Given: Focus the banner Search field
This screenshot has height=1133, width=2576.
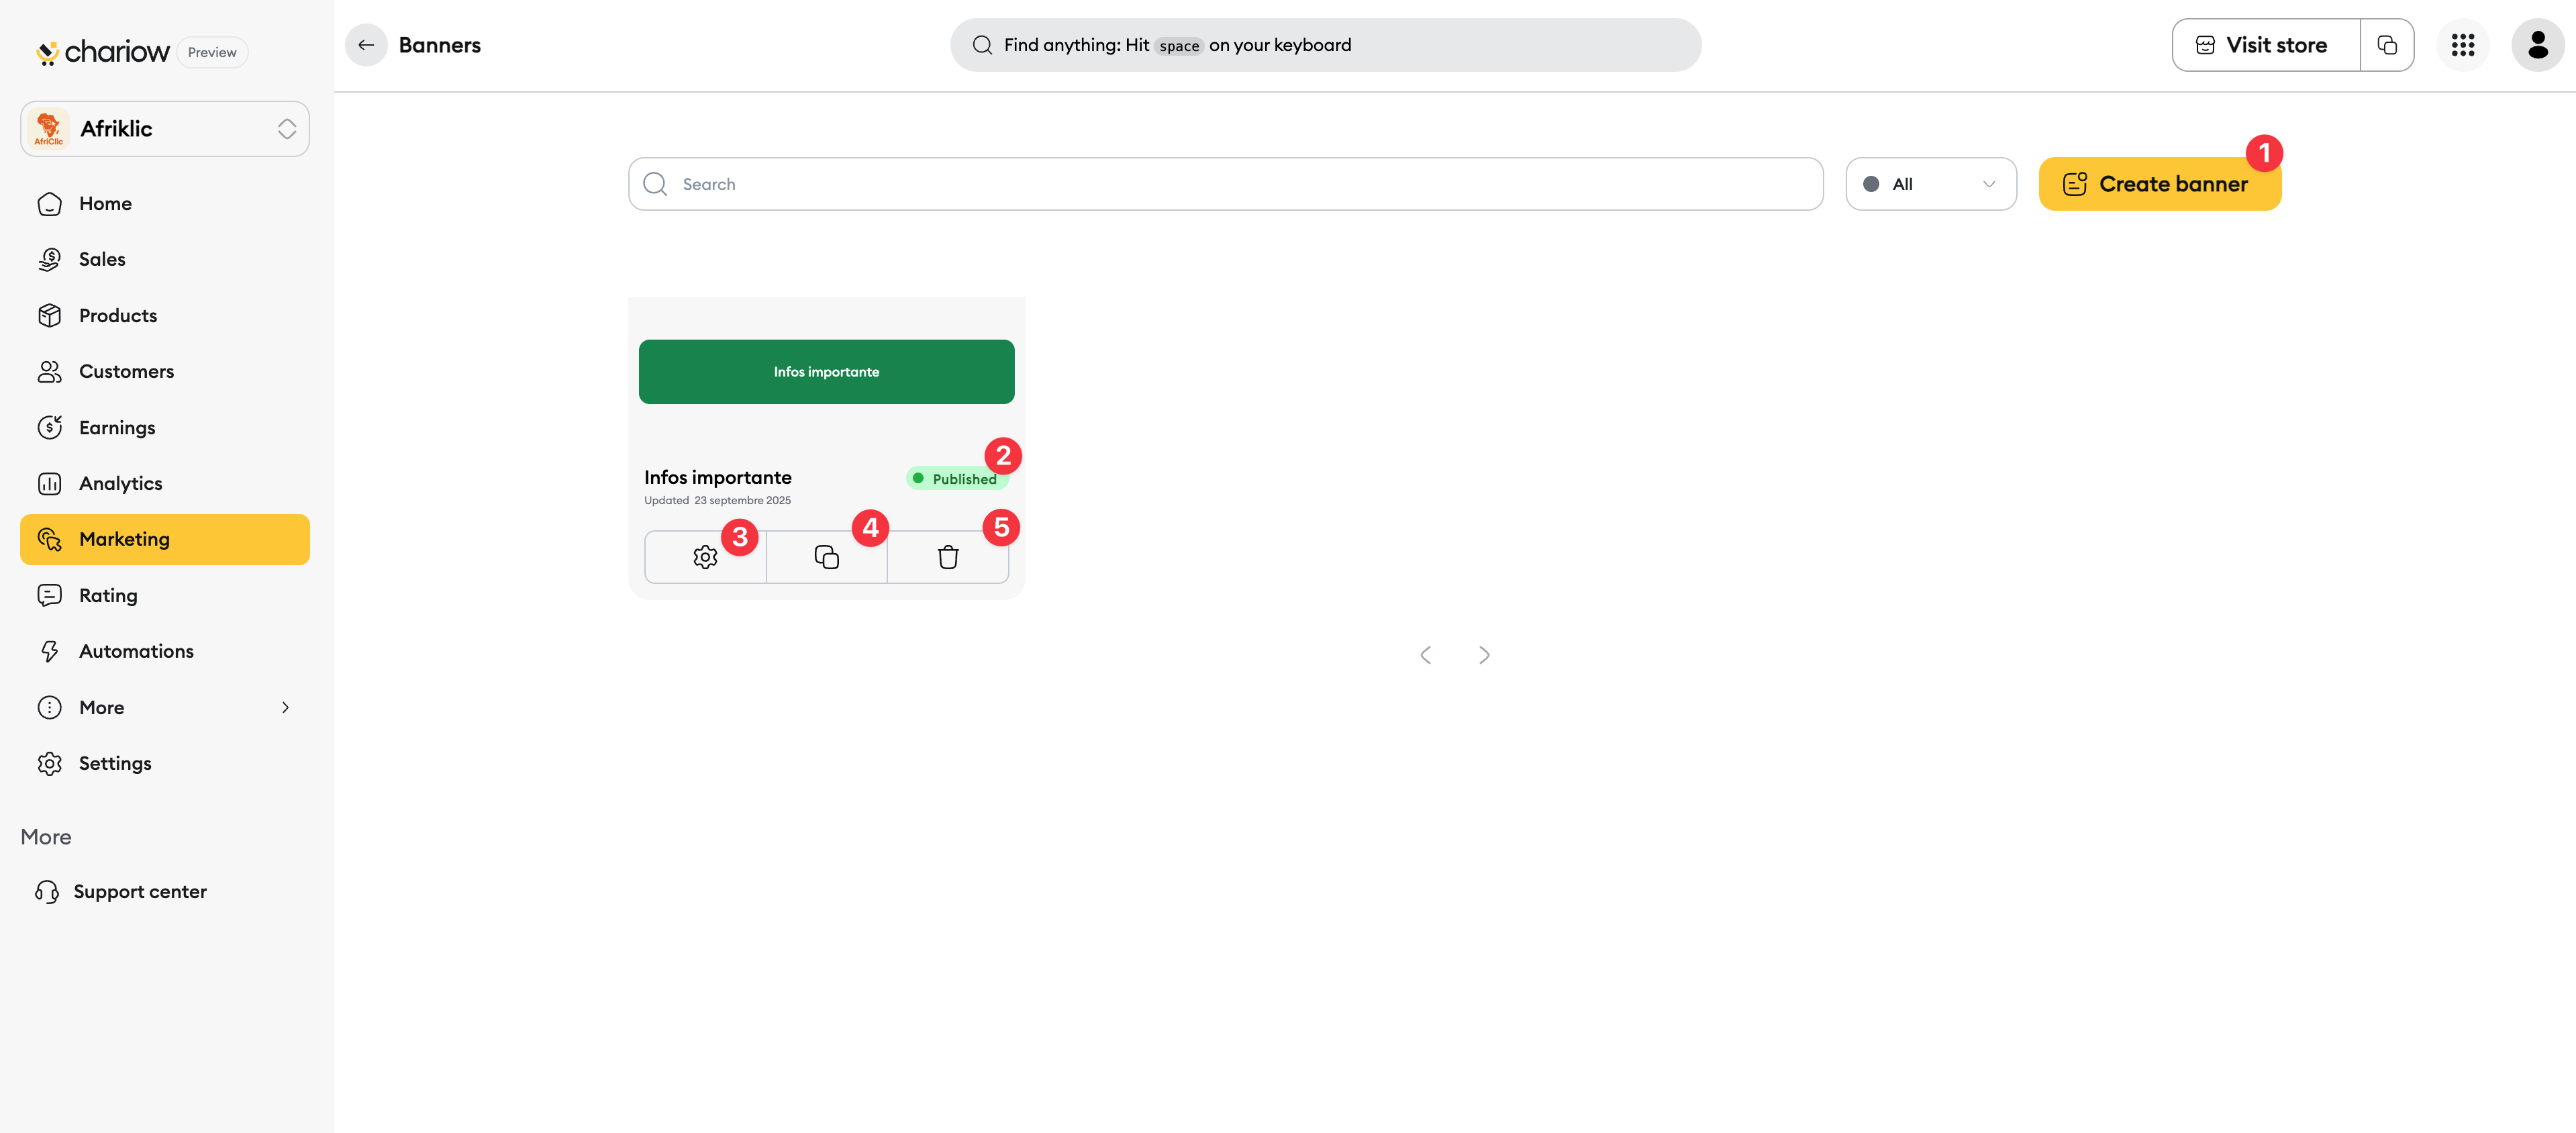Looking at the screenshot, I should click(x=1225, y=184).
